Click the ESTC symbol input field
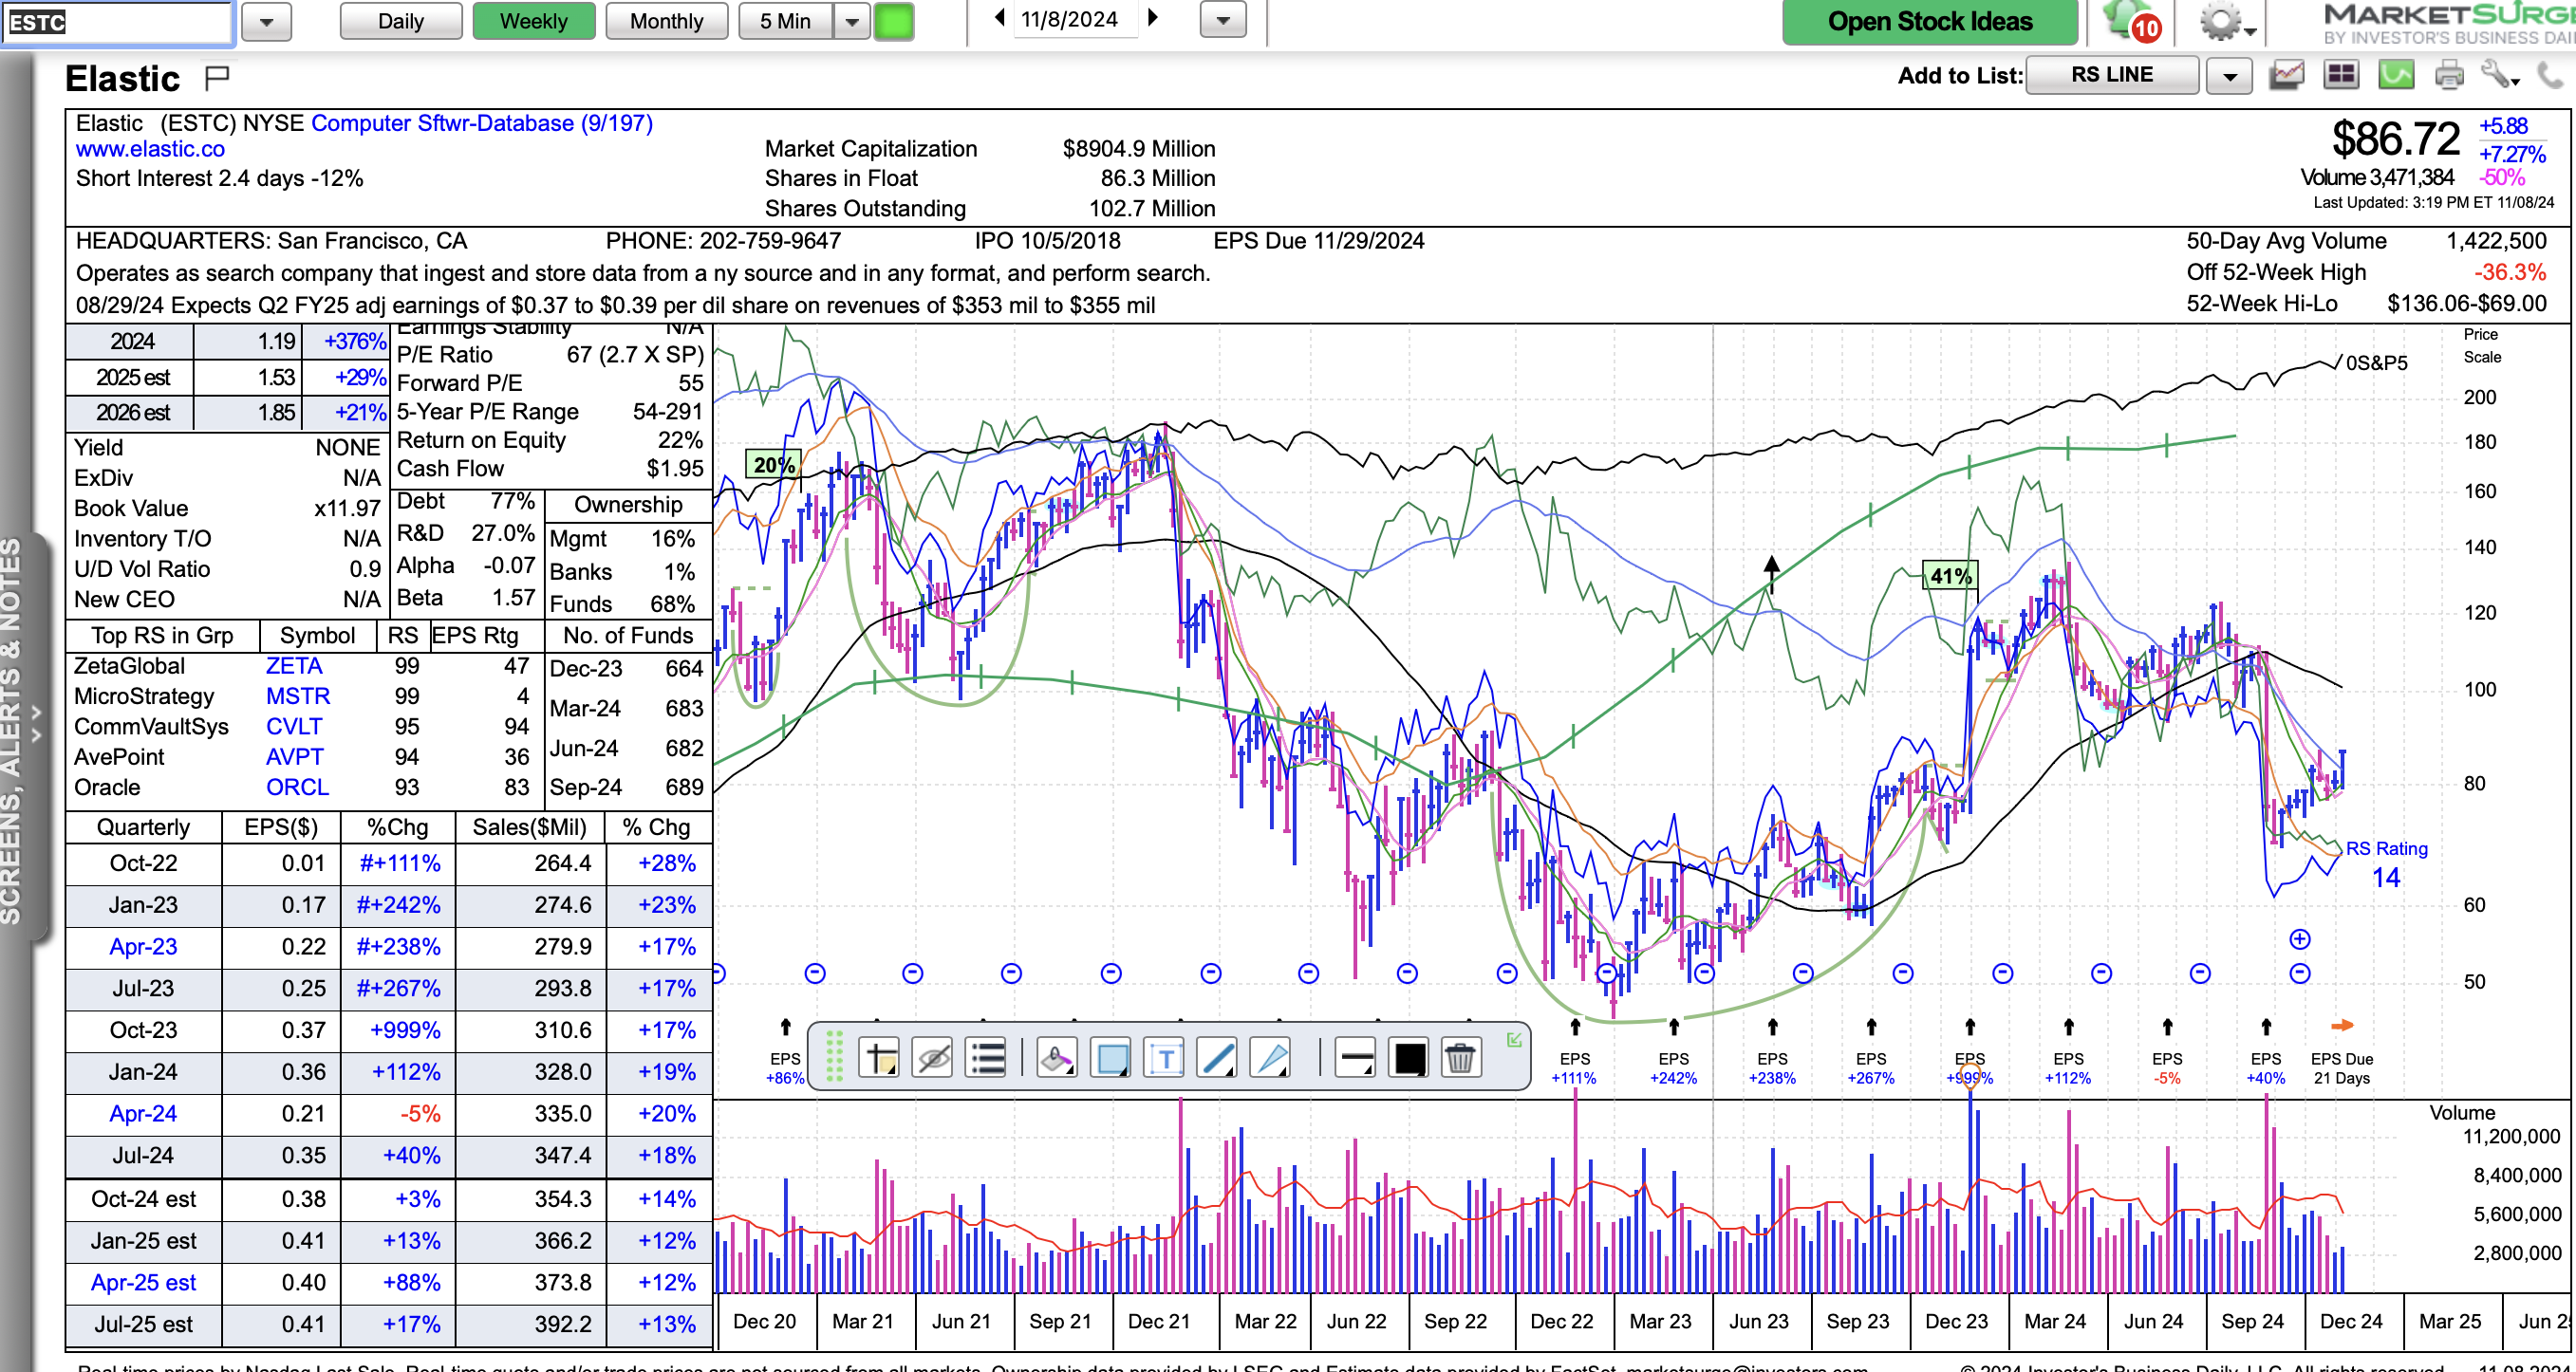 (117, 21)
